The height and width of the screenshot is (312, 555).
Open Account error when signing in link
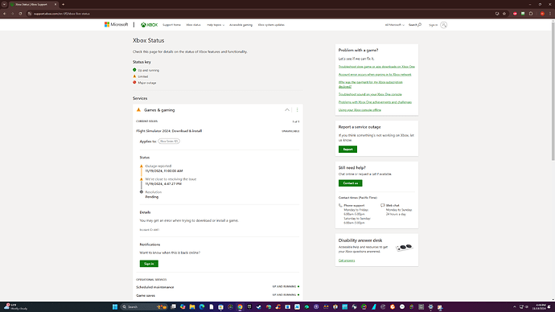375,74
